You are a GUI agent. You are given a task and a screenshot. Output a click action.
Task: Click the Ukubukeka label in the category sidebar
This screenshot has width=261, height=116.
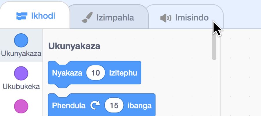click(21, 86)
